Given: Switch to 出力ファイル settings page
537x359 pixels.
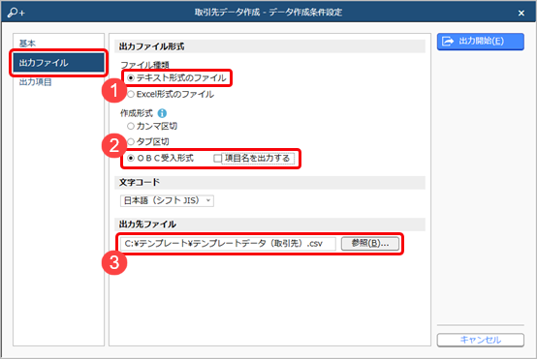Looking at the screenshot, I should 58,63.
